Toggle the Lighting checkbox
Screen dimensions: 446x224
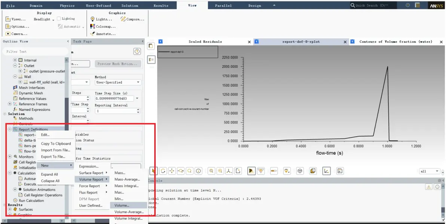(59, 18)
